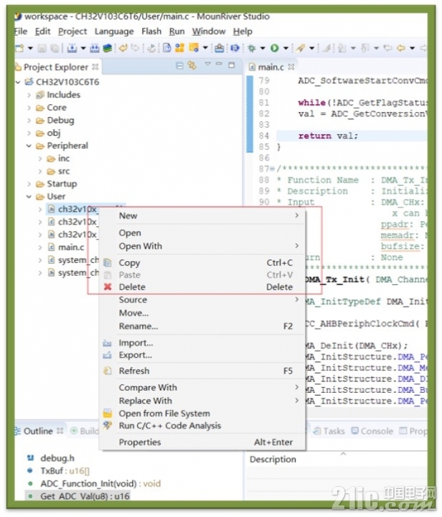Click the green stacked-books toolbar icon
Screen dimensions: 442x517
click(108, 49)
